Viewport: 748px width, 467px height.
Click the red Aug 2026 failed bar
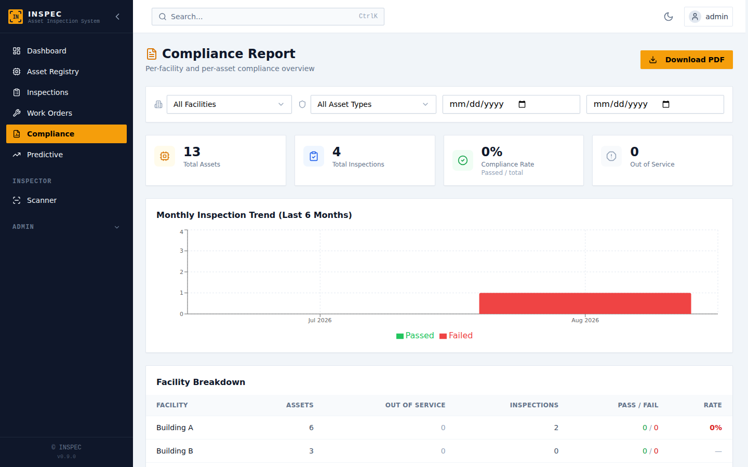pos(585,304)
